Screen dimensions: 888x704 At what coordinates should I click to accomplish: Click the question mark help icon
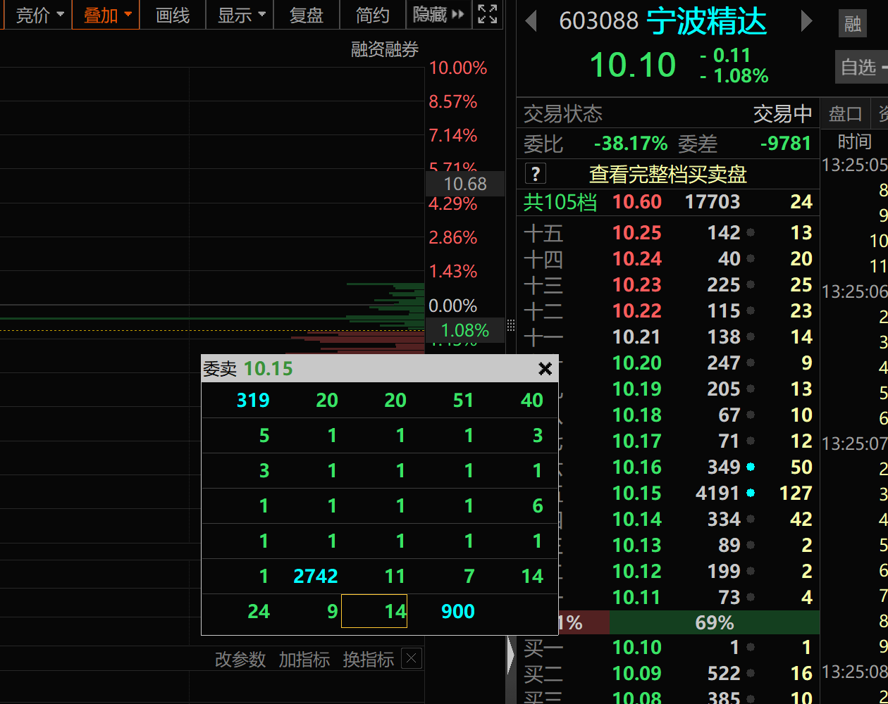coord(536,173)
